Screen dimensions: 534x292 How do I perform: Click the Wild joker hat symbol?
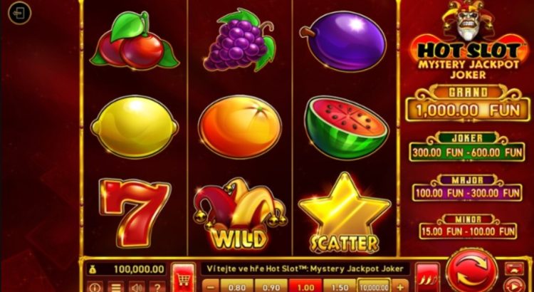[x=240, y=214]
